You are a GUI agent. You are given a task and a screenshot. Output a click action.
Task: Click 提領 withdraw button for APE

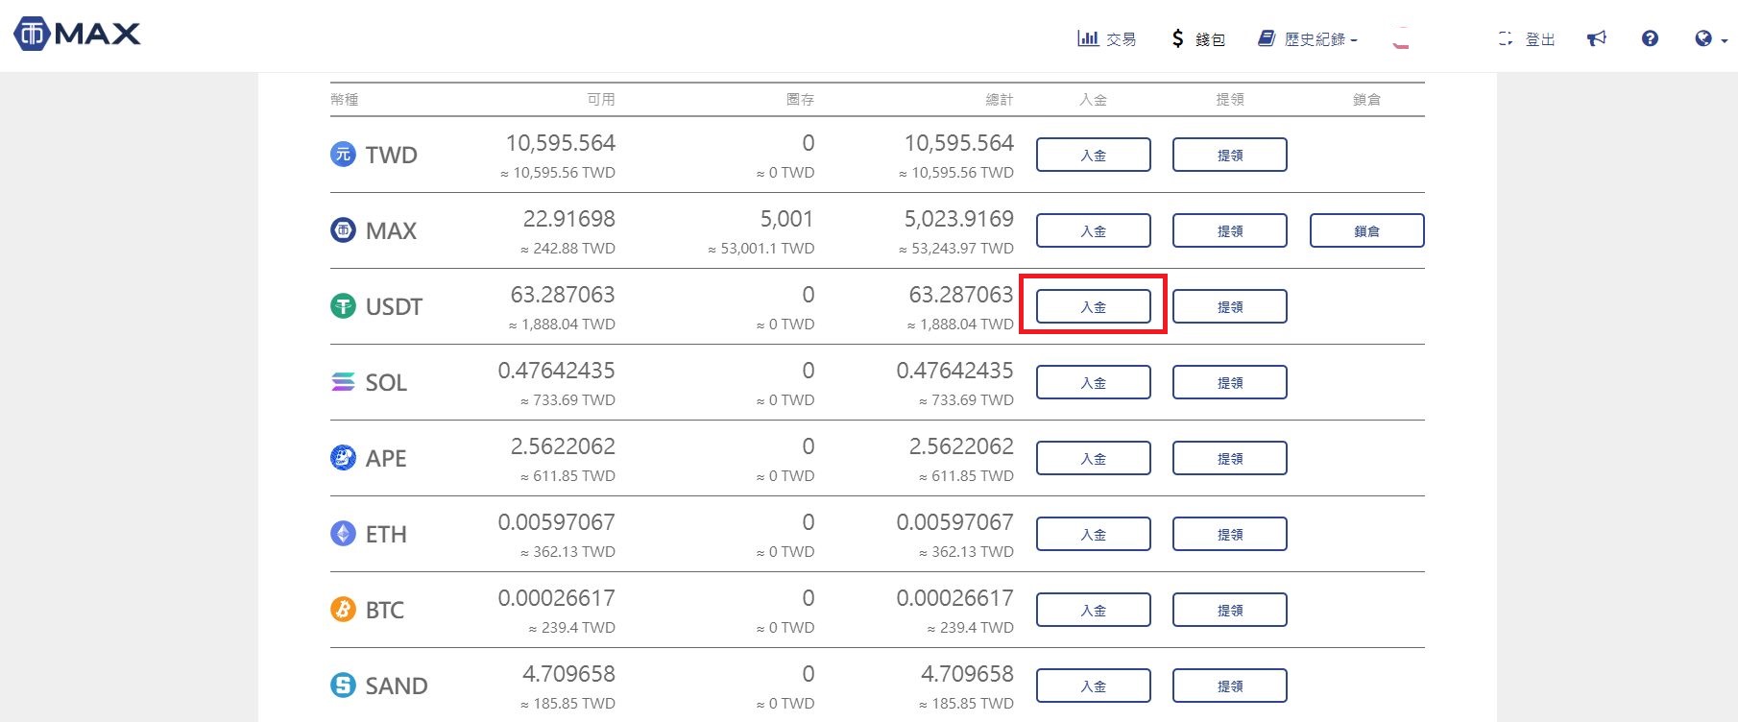(1230, 458)
